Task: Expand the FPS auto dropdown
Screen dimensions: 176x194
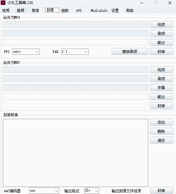Action: 26,52
